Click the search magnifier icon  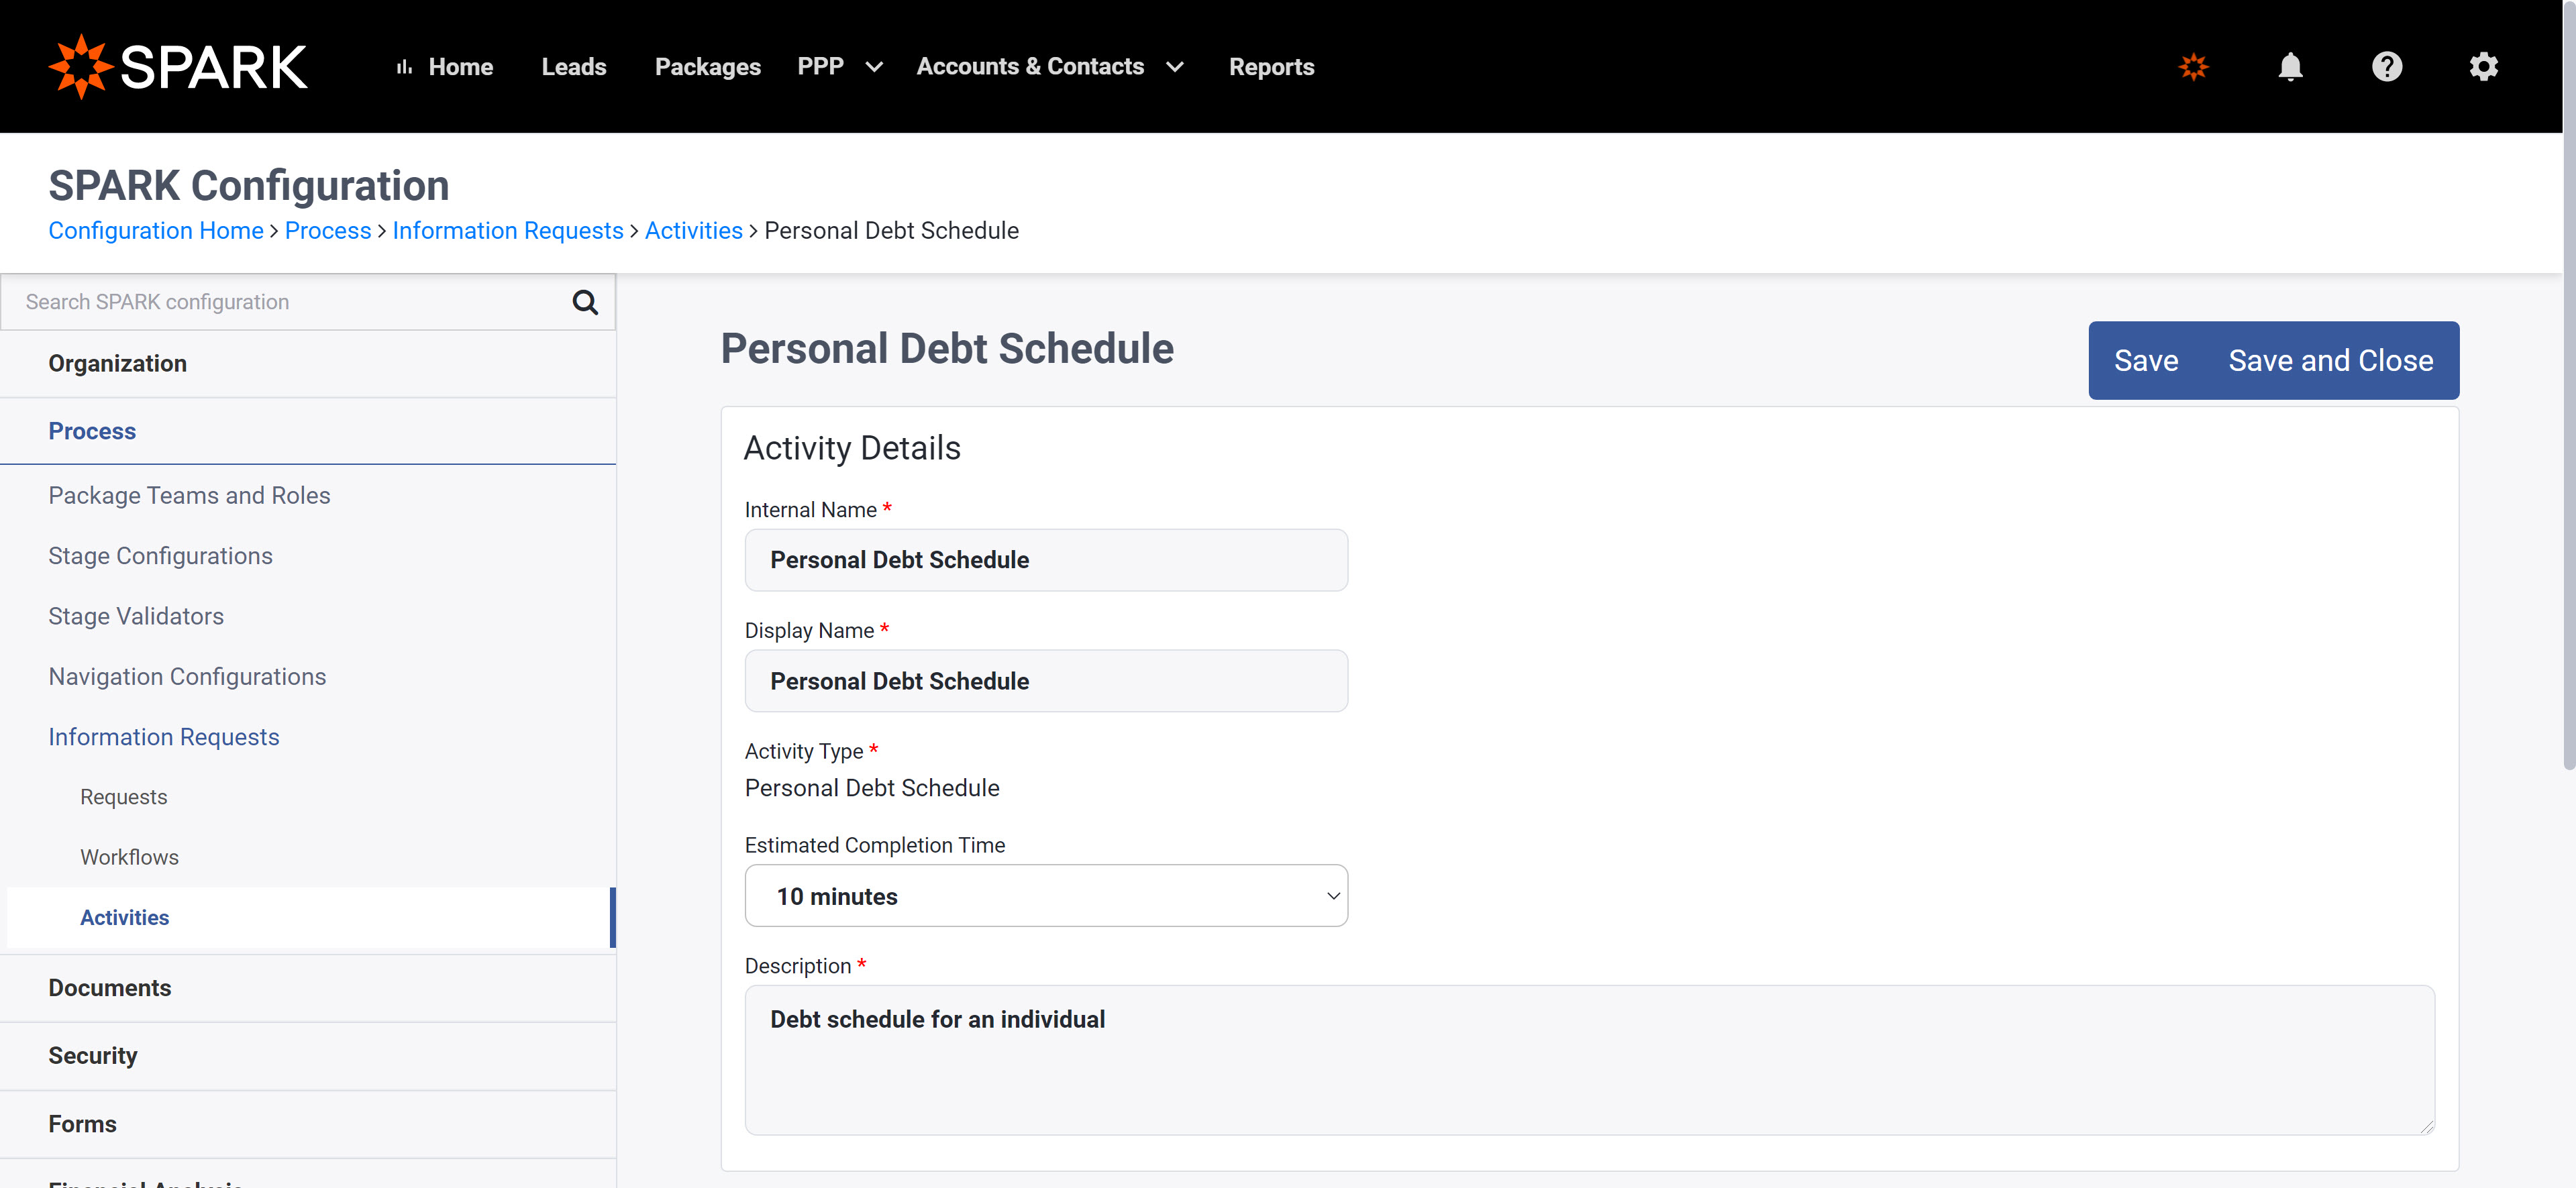(585, 302)
